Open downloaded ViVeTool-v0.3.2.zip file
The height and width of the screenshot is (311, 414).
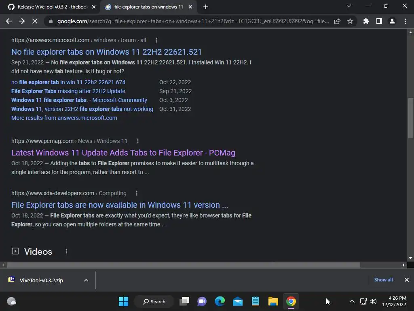(x=41, y=280)
